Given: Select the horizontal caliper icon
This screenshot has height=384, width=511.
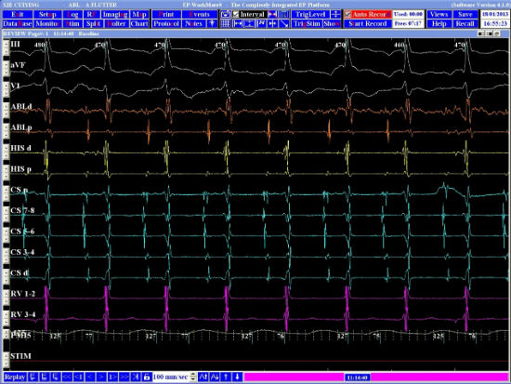Looking at the screenshot, I should click(238, 24).
